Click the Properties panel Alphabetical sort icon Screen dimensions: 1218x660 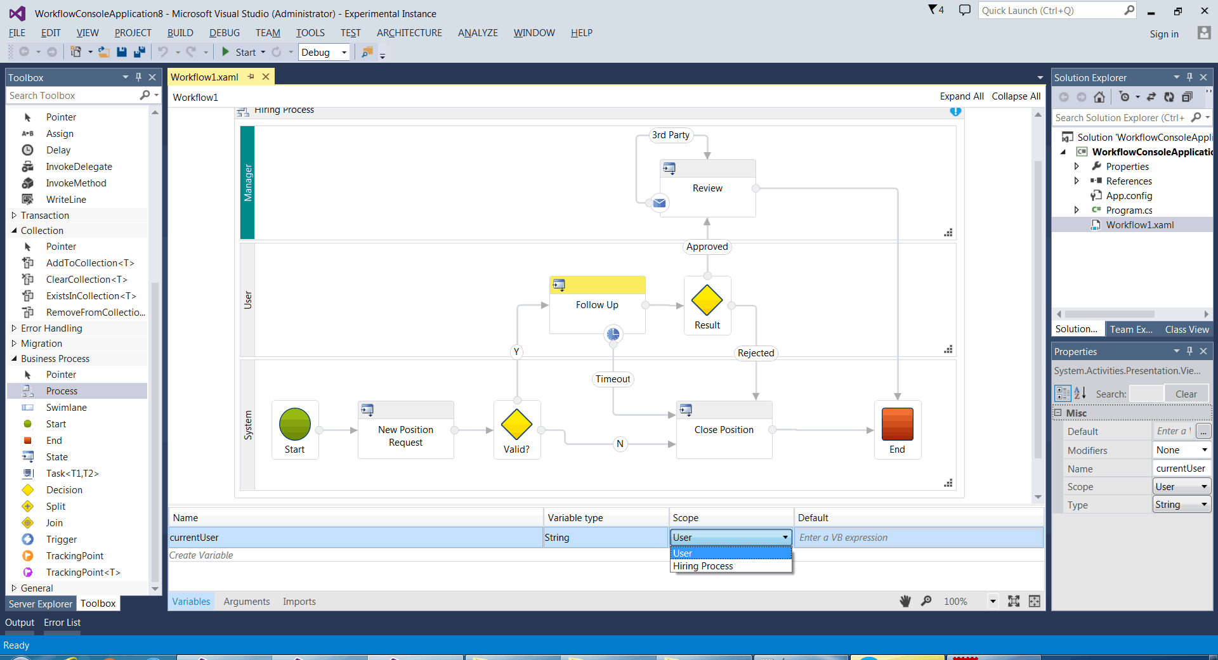pos(1080,393)
